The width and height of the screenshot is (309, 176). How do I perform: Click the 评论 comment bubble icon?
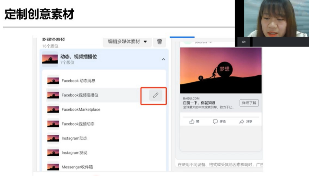click(x=215, y=121)
